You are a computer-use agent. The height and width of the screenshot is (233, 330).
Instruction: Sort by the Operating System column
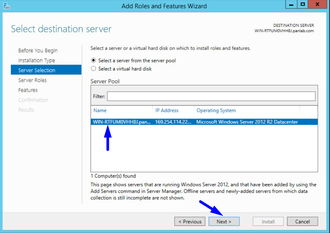pyautogui.click(x=216, y=110)
